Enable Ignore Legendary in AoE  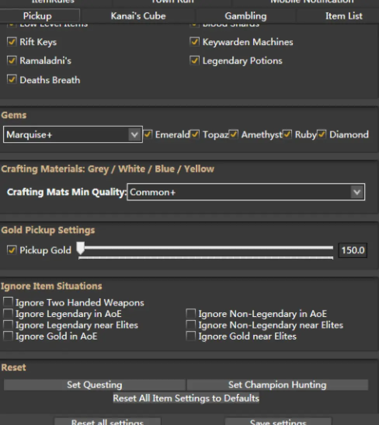8,314
